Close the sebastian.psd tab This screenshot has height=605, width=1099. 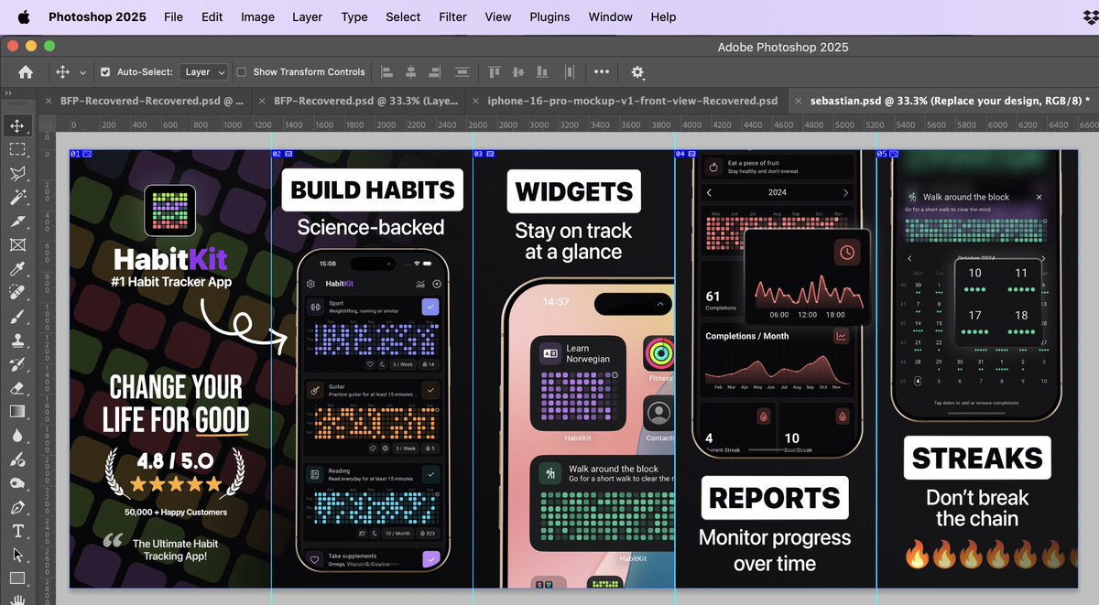pyautogui.click(x=799, y=101)
